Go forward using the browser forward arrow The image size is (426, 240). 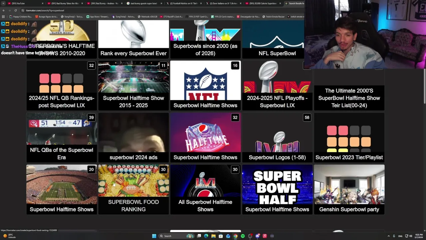tap(9, 10)
